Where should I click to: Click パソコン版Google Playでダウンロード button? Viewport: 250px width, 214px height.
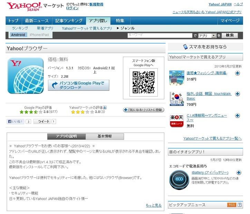pos(79,85)
